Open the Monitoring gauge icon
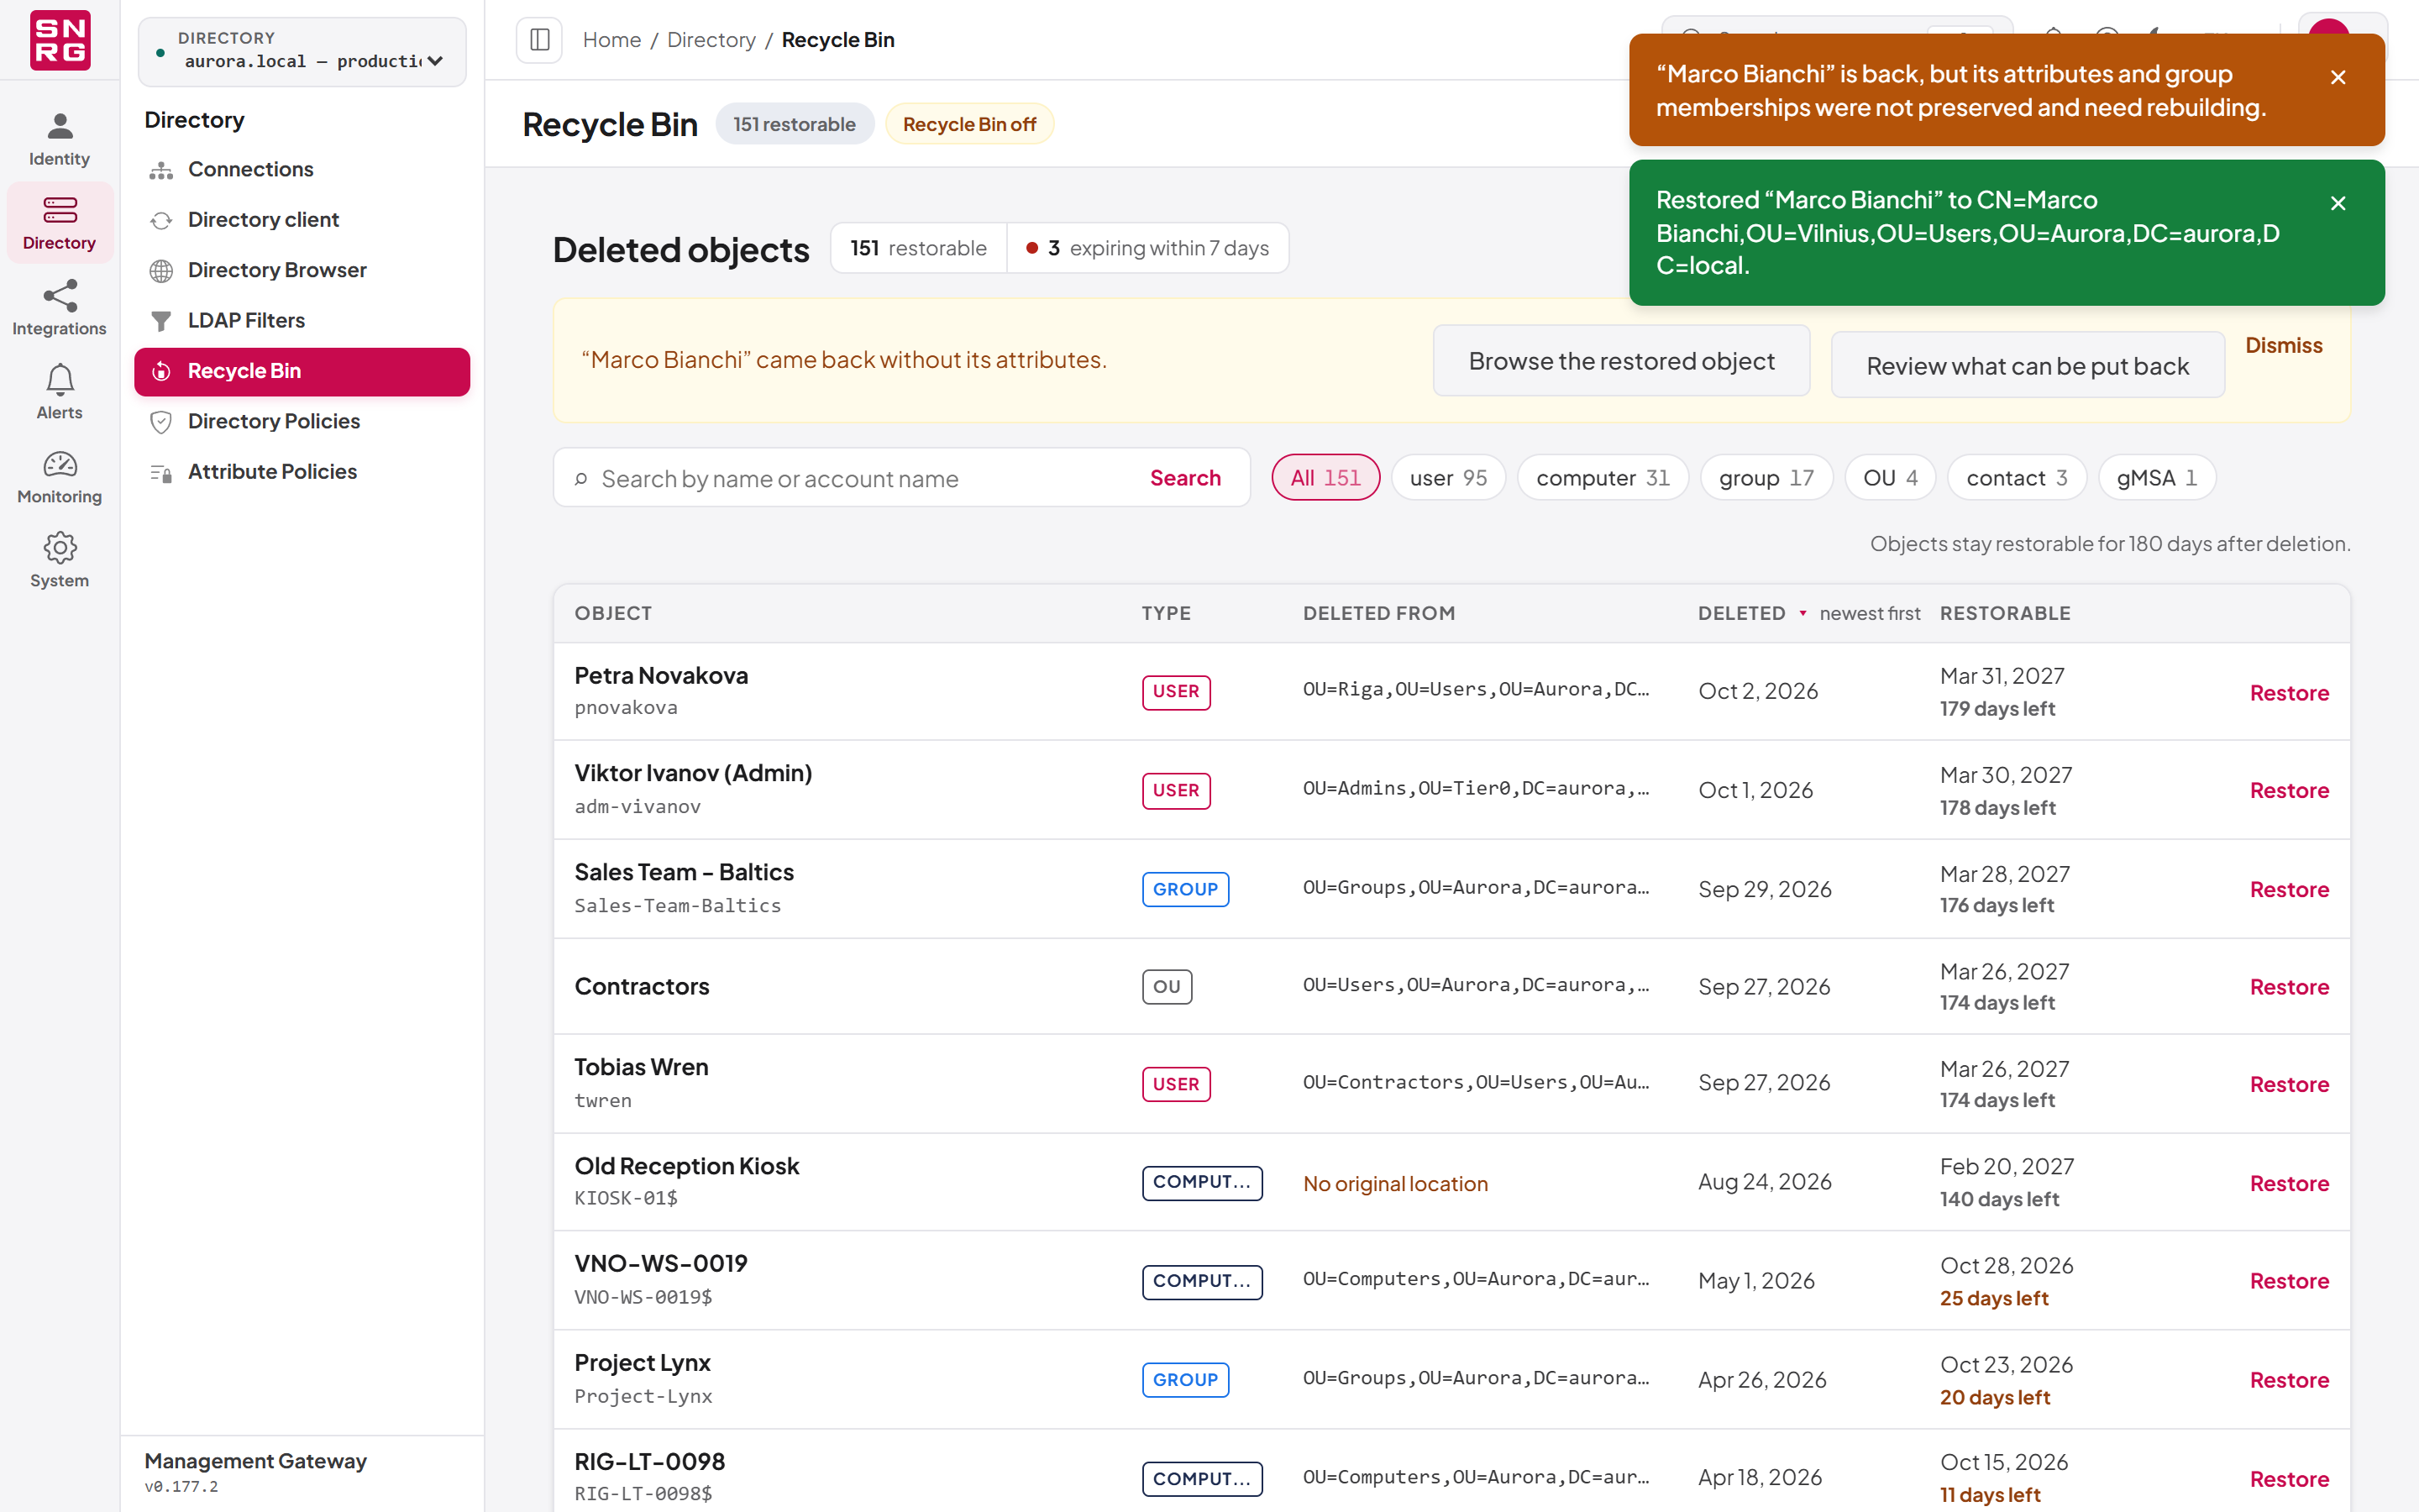The height and width of the screenshot is (1512, 2419). (x=59, y=476)
